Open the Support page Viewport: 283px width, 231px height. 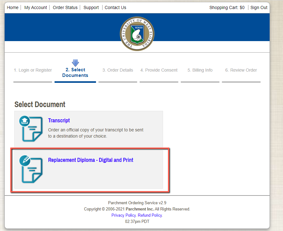(91, 7)
